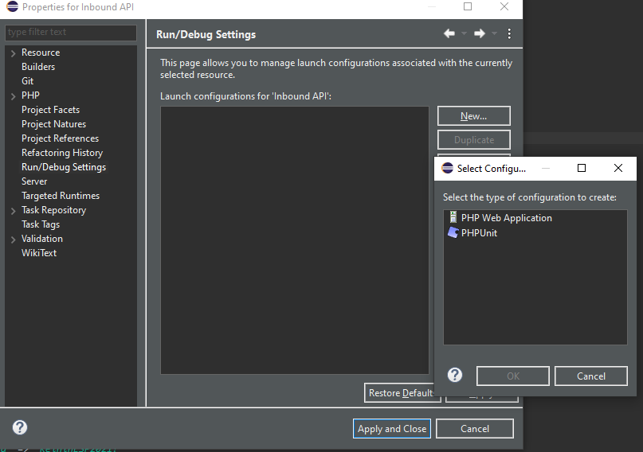Maximize the Select Configuration dialog

tap(582, 168)
